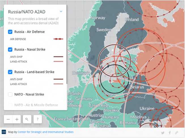This screenshot has width=185, height=138.
Task: Disable the Russia - Land-based Strike layer
Action: 10,72
